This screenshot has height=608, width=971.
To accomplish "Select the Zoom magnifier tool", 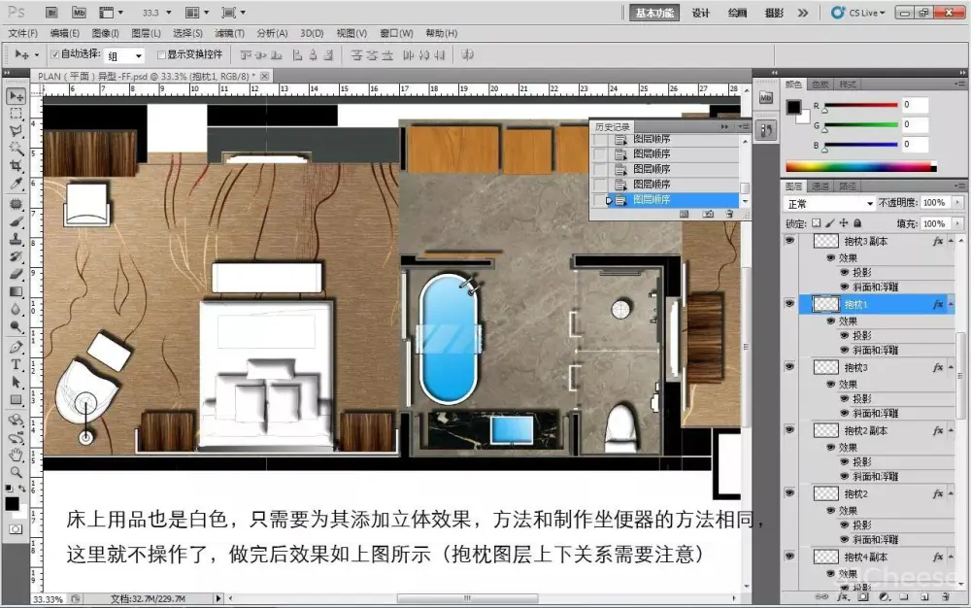I will 17,471.
